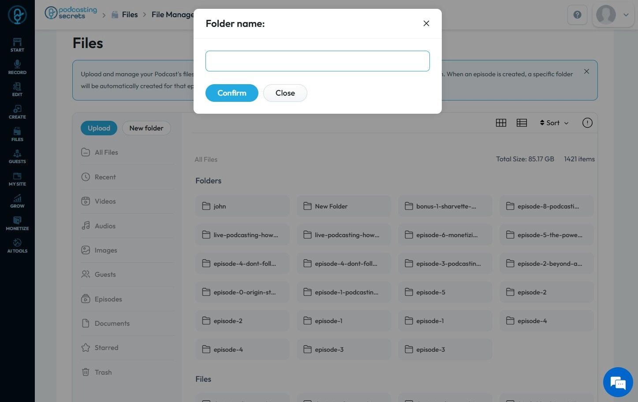Confirm the new folder name
638x402 pixels.
click(231, 93)
